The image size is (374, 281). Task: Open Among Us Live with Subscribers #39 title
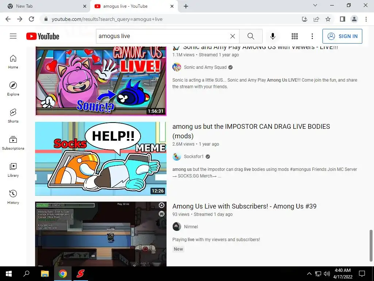[x=244, y=206]
